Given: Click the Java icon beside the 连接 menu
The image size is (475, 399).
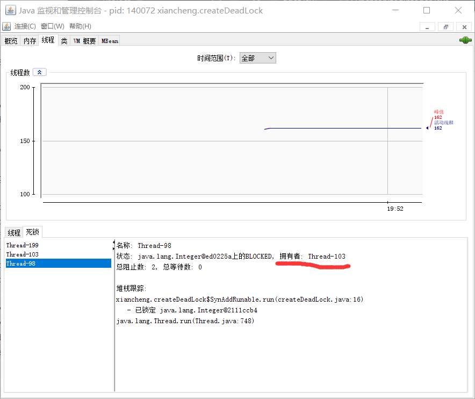Looking at the screenshot, I should tap(6, 26).
